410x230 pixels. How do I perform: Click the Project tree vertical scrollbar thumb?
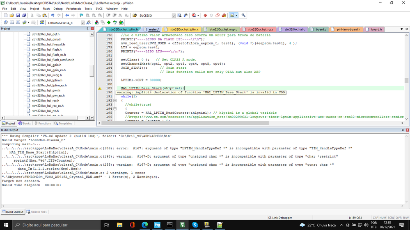click(x=92, y=70)
